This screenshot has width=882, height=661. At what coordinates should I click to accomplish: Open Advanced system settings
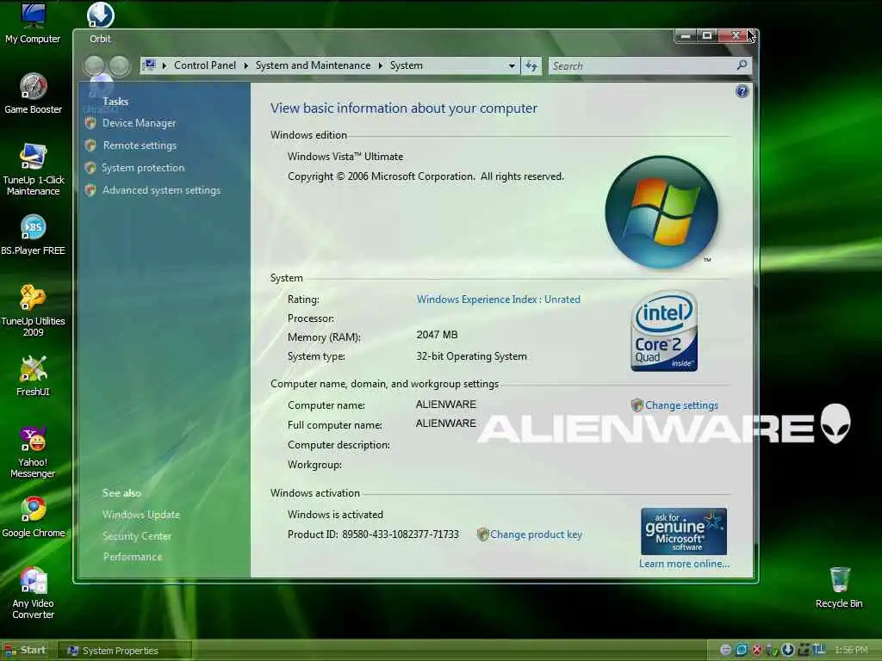coord(161,190)
